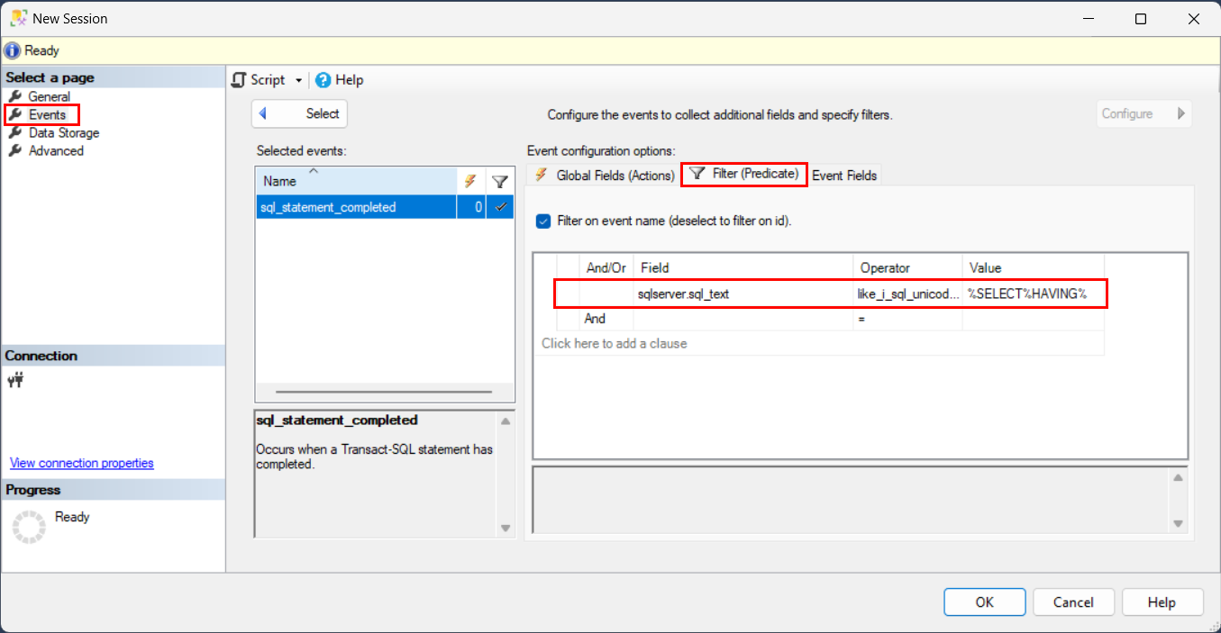Open the Data Storage page

click(x=60, y=132)
